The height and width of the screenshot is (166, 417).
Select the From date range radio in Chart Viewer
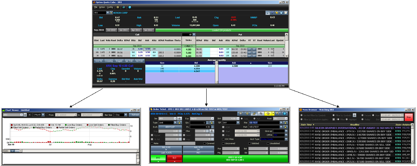tap(47, 115)
